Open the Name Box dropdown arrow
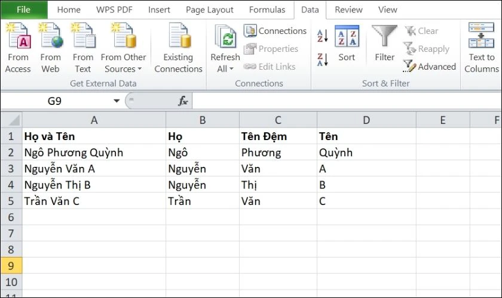The image size is (502, 298). point(117,101)
